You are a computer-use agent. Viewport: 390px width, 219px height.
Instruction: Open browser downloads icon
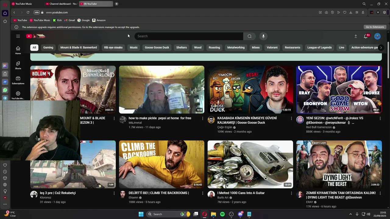point(351,12)
